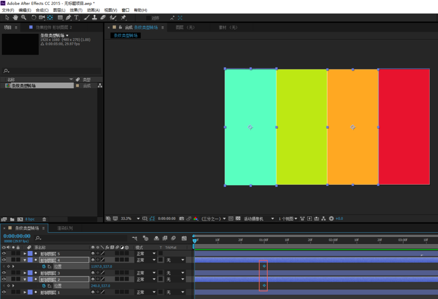Open the 图层(L) menu
The width and height of the screenshot is (438, 299).
[x=59, y=10]
